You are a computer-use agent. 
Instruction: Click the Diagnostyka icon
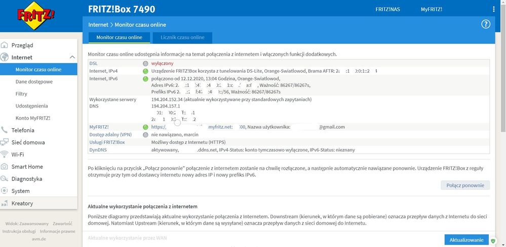coord(5,179)
